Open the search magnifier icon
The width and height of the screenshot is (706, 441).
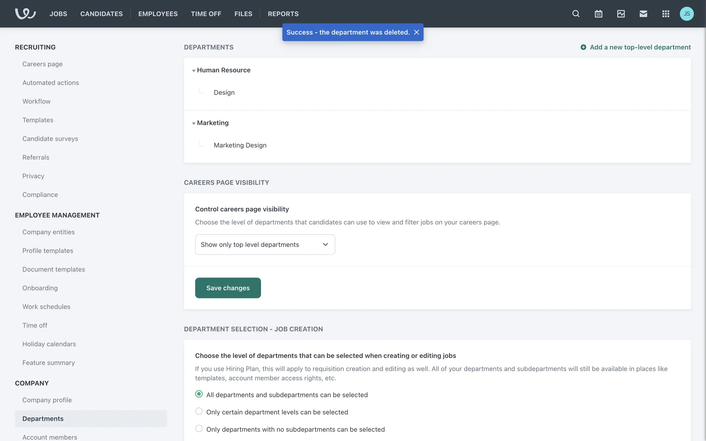click(576, 14)
